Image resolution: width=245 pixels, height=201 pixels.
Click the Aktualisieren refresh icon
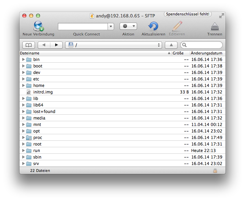[153, 26]
